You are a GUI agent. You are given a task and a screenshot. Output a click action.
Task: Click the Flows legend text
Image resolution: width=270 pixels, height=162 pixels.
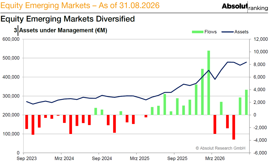pyautogui.click(x=210, y=32)
